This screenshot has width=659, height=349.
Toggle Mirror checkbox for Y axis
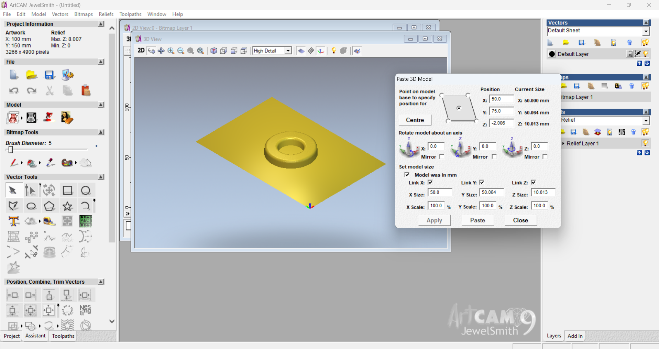[494, 156]
